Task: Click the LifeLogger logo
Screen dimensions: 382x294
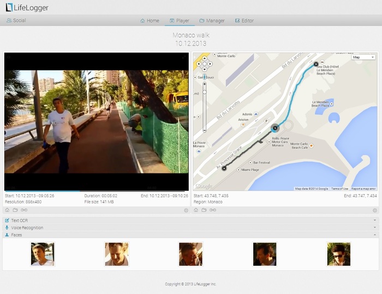Action: click(27, 8)
